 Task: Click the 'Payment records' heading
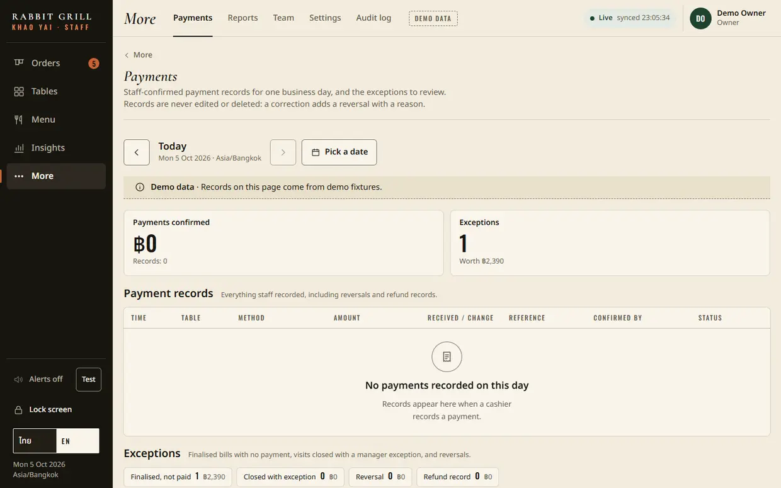168,293
